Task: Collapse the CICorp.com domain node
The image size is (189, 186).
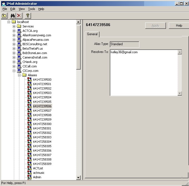Action: 14,71
